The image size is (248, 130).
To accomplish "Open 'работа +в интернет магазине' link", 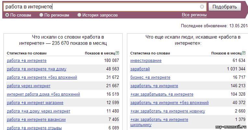I will click(x=35, y=103).
